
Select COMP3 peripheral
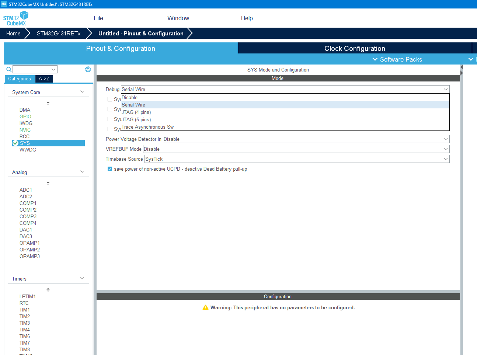click(x=28, y=216)
